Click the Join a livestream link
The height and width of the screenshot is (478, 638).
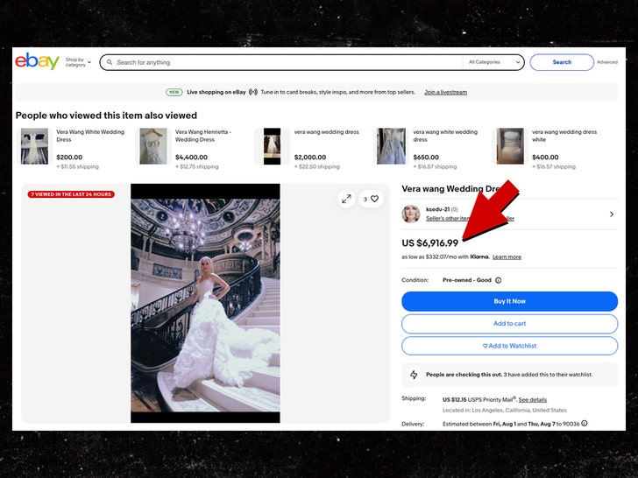(445, 92)
